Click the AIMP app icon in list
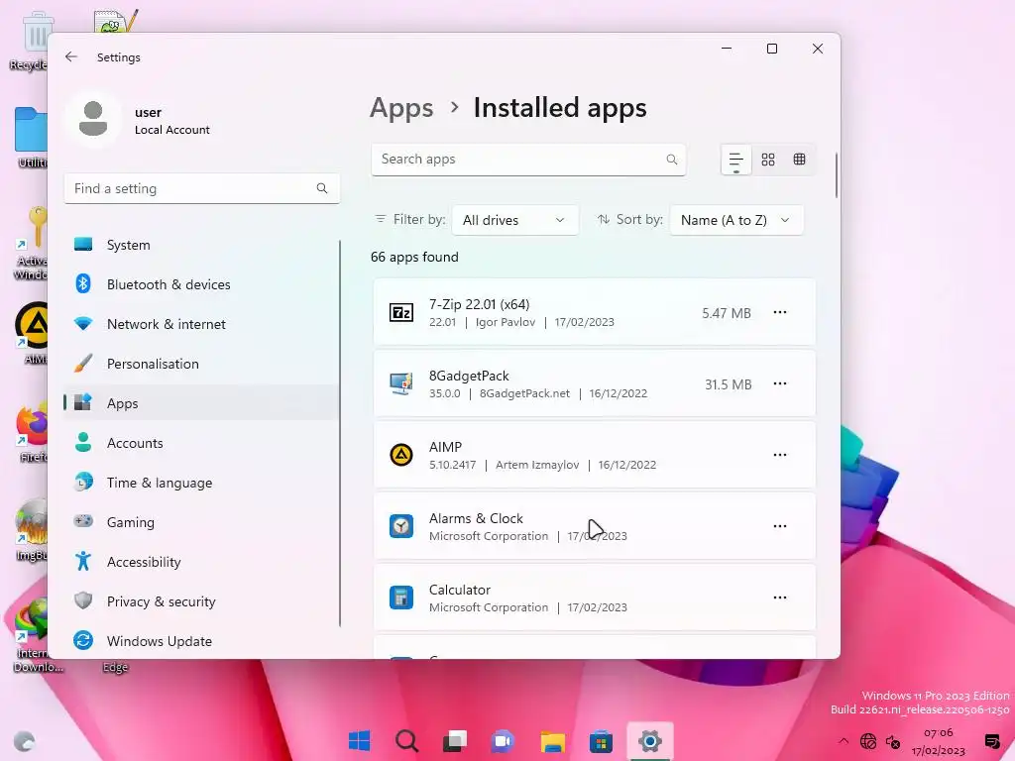The width and height of the screenshot is (1015, 761). [x=401, y=455]
